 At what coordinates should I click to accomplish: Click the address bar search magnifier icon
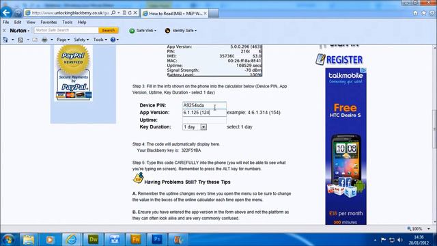pos(113,13)
